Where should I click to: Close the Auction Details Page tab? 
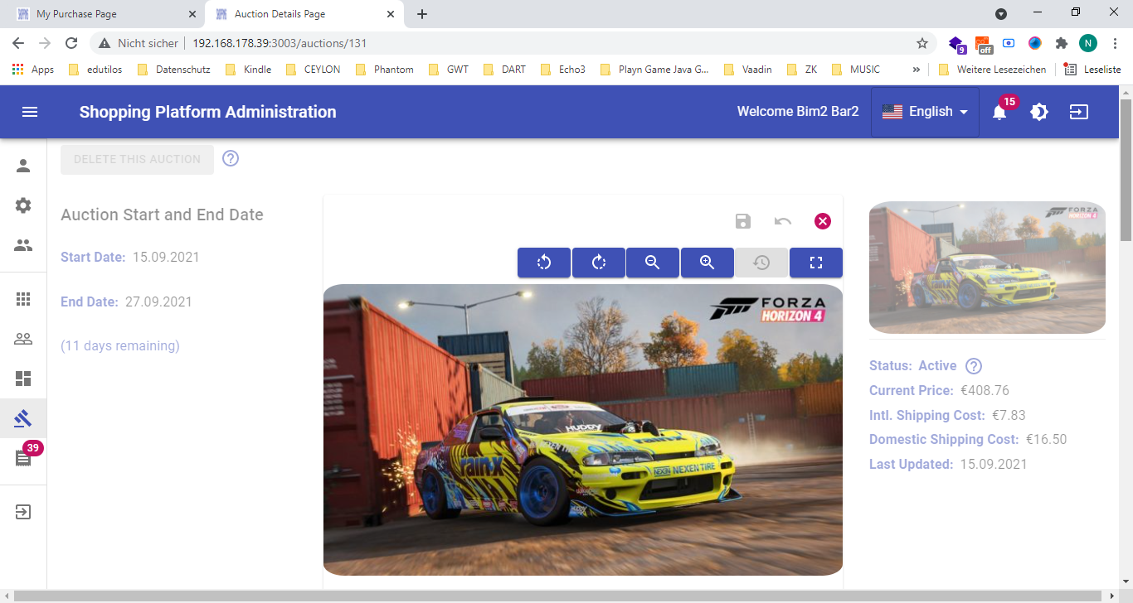click(390, 14)
